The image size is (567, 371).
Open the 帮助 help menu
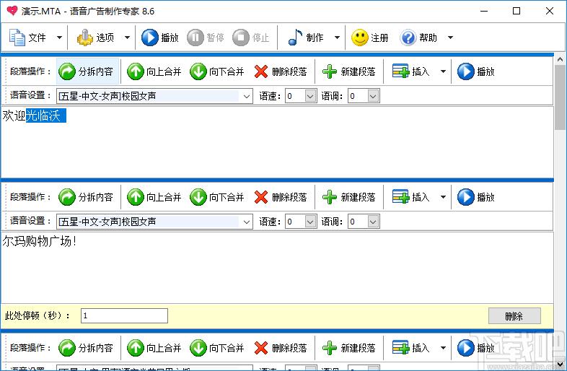pos(418,38)
